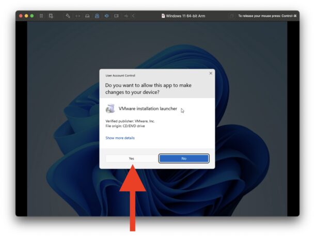Click the blue CD/DVD drive icon in toolbar
This screenshot has height=237, width=315.
click(97, 16)
